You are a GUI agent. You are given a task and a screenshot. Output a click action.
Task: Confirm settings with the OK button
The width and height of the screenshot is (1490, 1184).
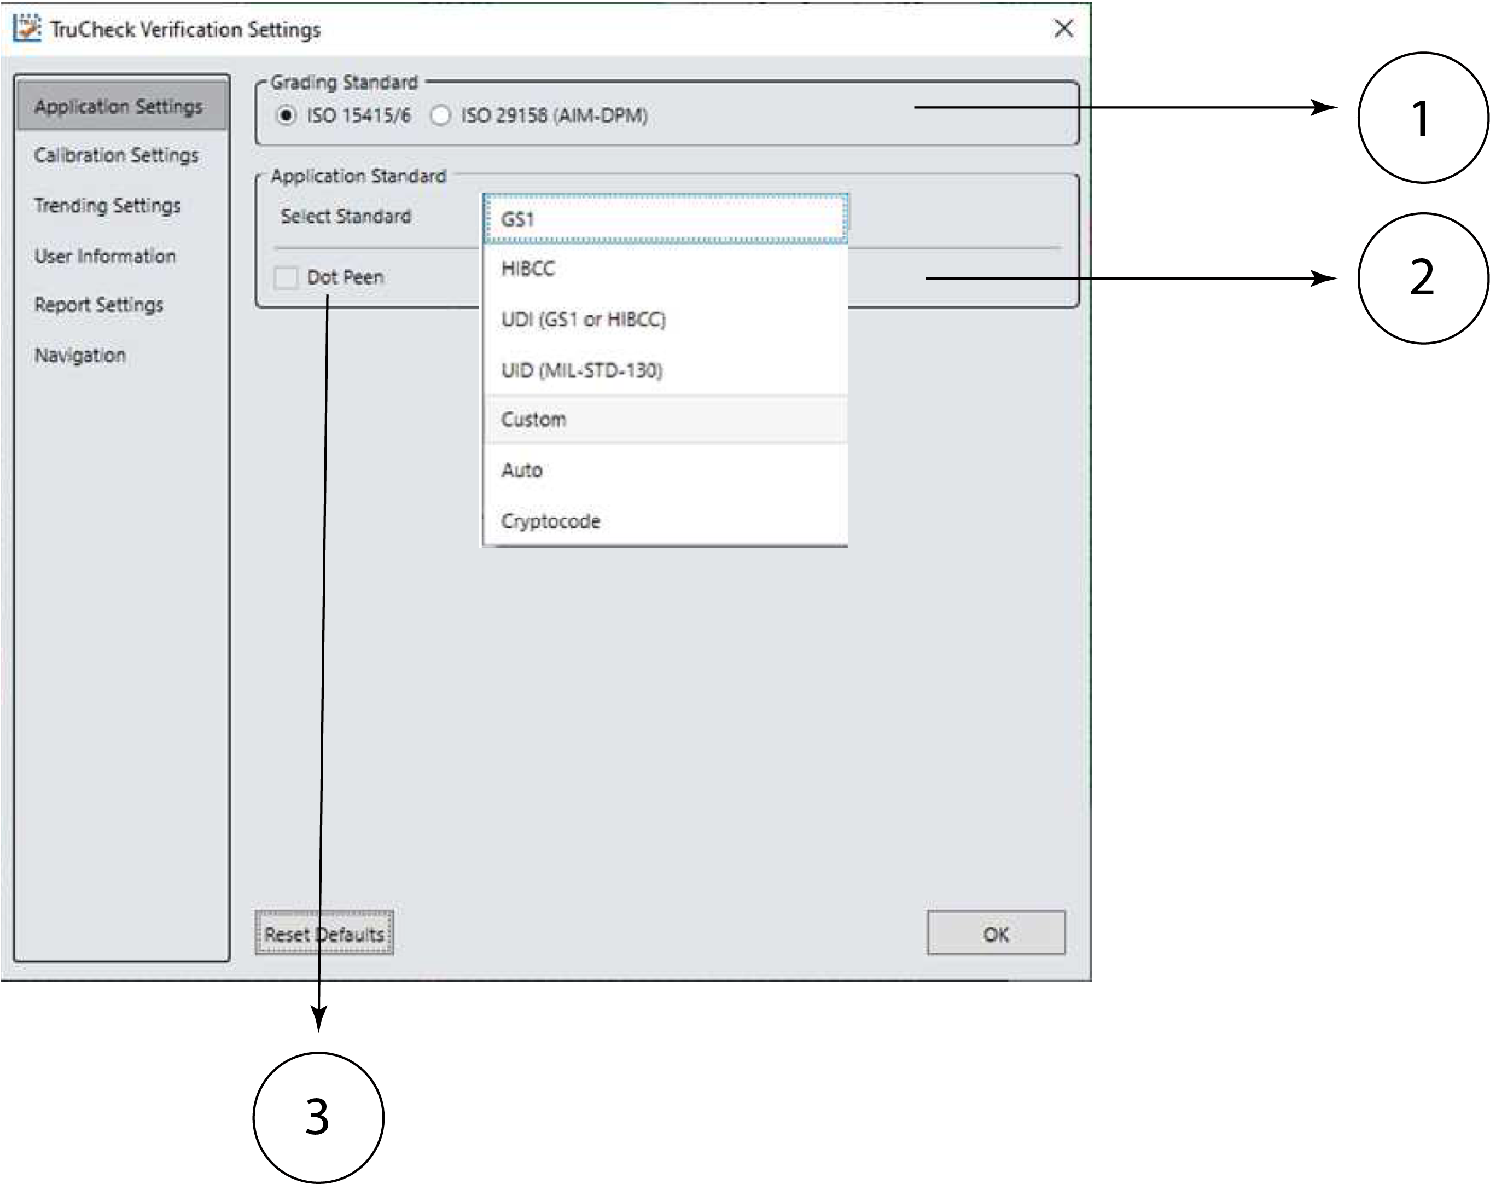tap(995, 934)
